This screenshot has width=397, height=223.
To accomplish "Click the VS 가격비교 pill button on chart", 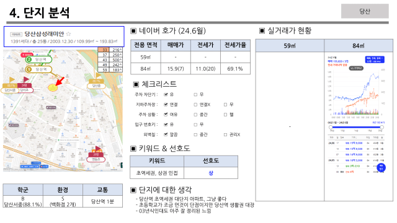I will coord(356,68).
